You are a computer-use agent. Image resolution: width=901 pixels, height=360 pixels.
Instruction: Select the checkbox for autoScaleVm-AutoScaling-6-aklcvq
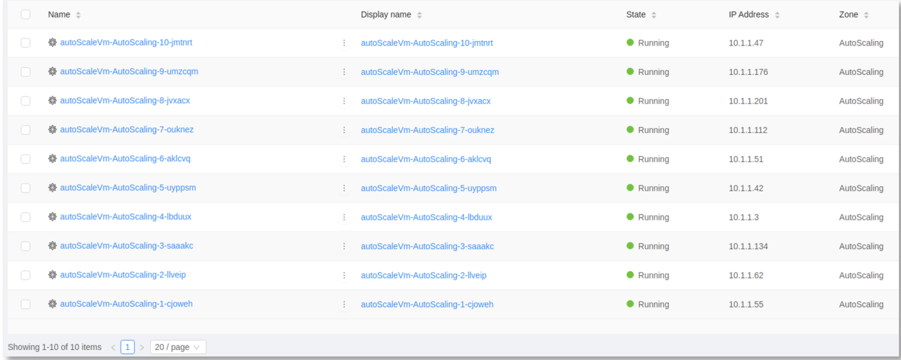coord(25,158)
